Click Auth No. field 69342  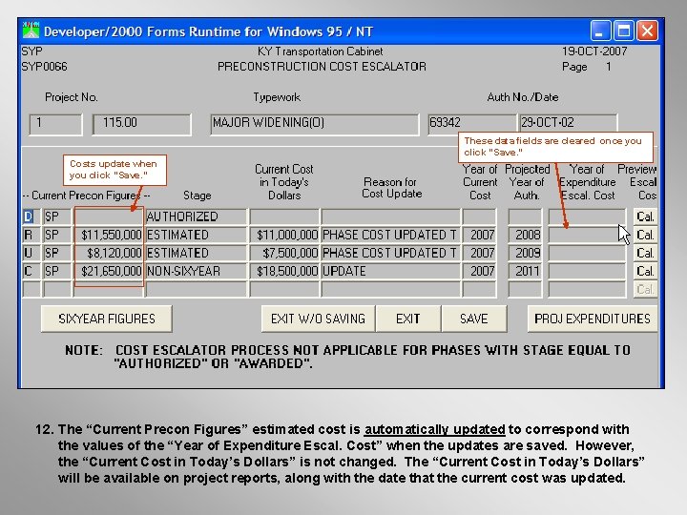click(472, 124)
